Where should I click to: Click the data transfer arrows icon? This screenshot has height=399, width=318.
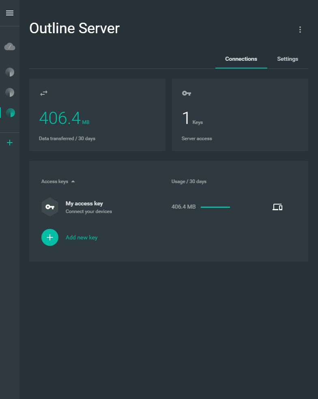(44, 93)
